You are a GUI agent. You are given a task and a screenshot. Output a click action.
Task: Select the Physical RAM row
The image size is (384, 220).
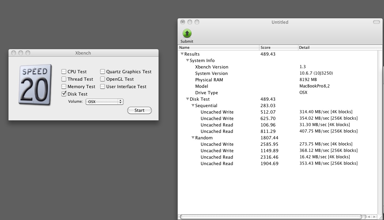pyautogui.click(x=277, y=80)
